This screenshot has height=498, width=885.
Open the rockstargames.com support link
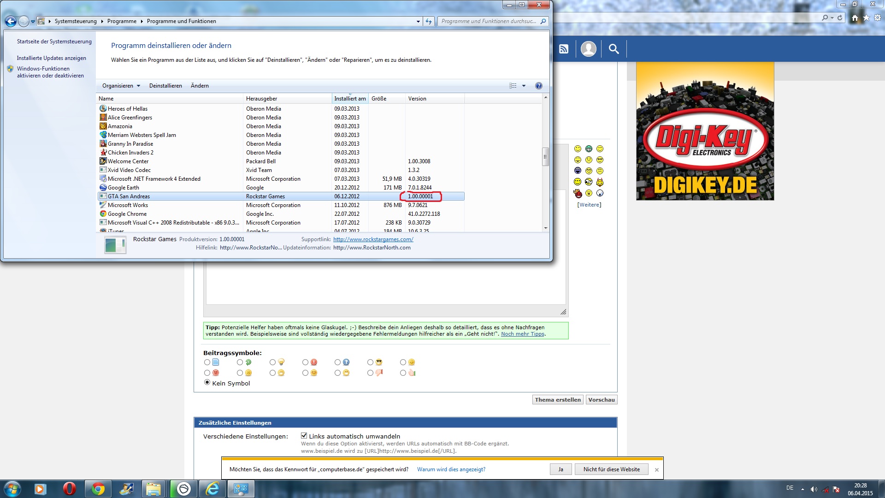[x=373, y=239]
